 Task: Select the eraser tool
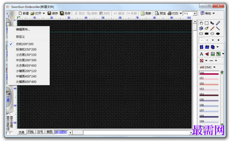coord(201,28)
